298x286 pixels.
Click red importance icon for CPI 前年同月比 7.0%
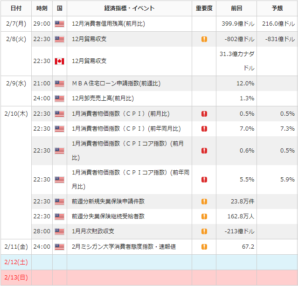[204, 129]
